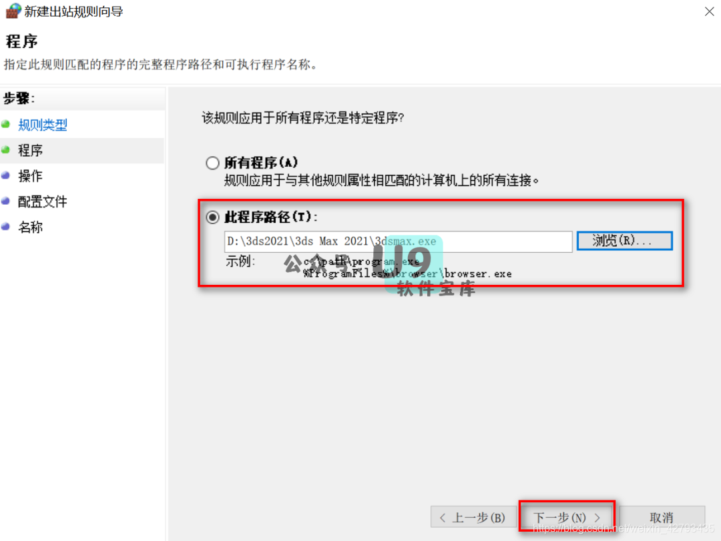The image size is (721, 541).
Task: Click the firewall wizard title bar icon
Action: pyautogui.click(x=13, y=11)
